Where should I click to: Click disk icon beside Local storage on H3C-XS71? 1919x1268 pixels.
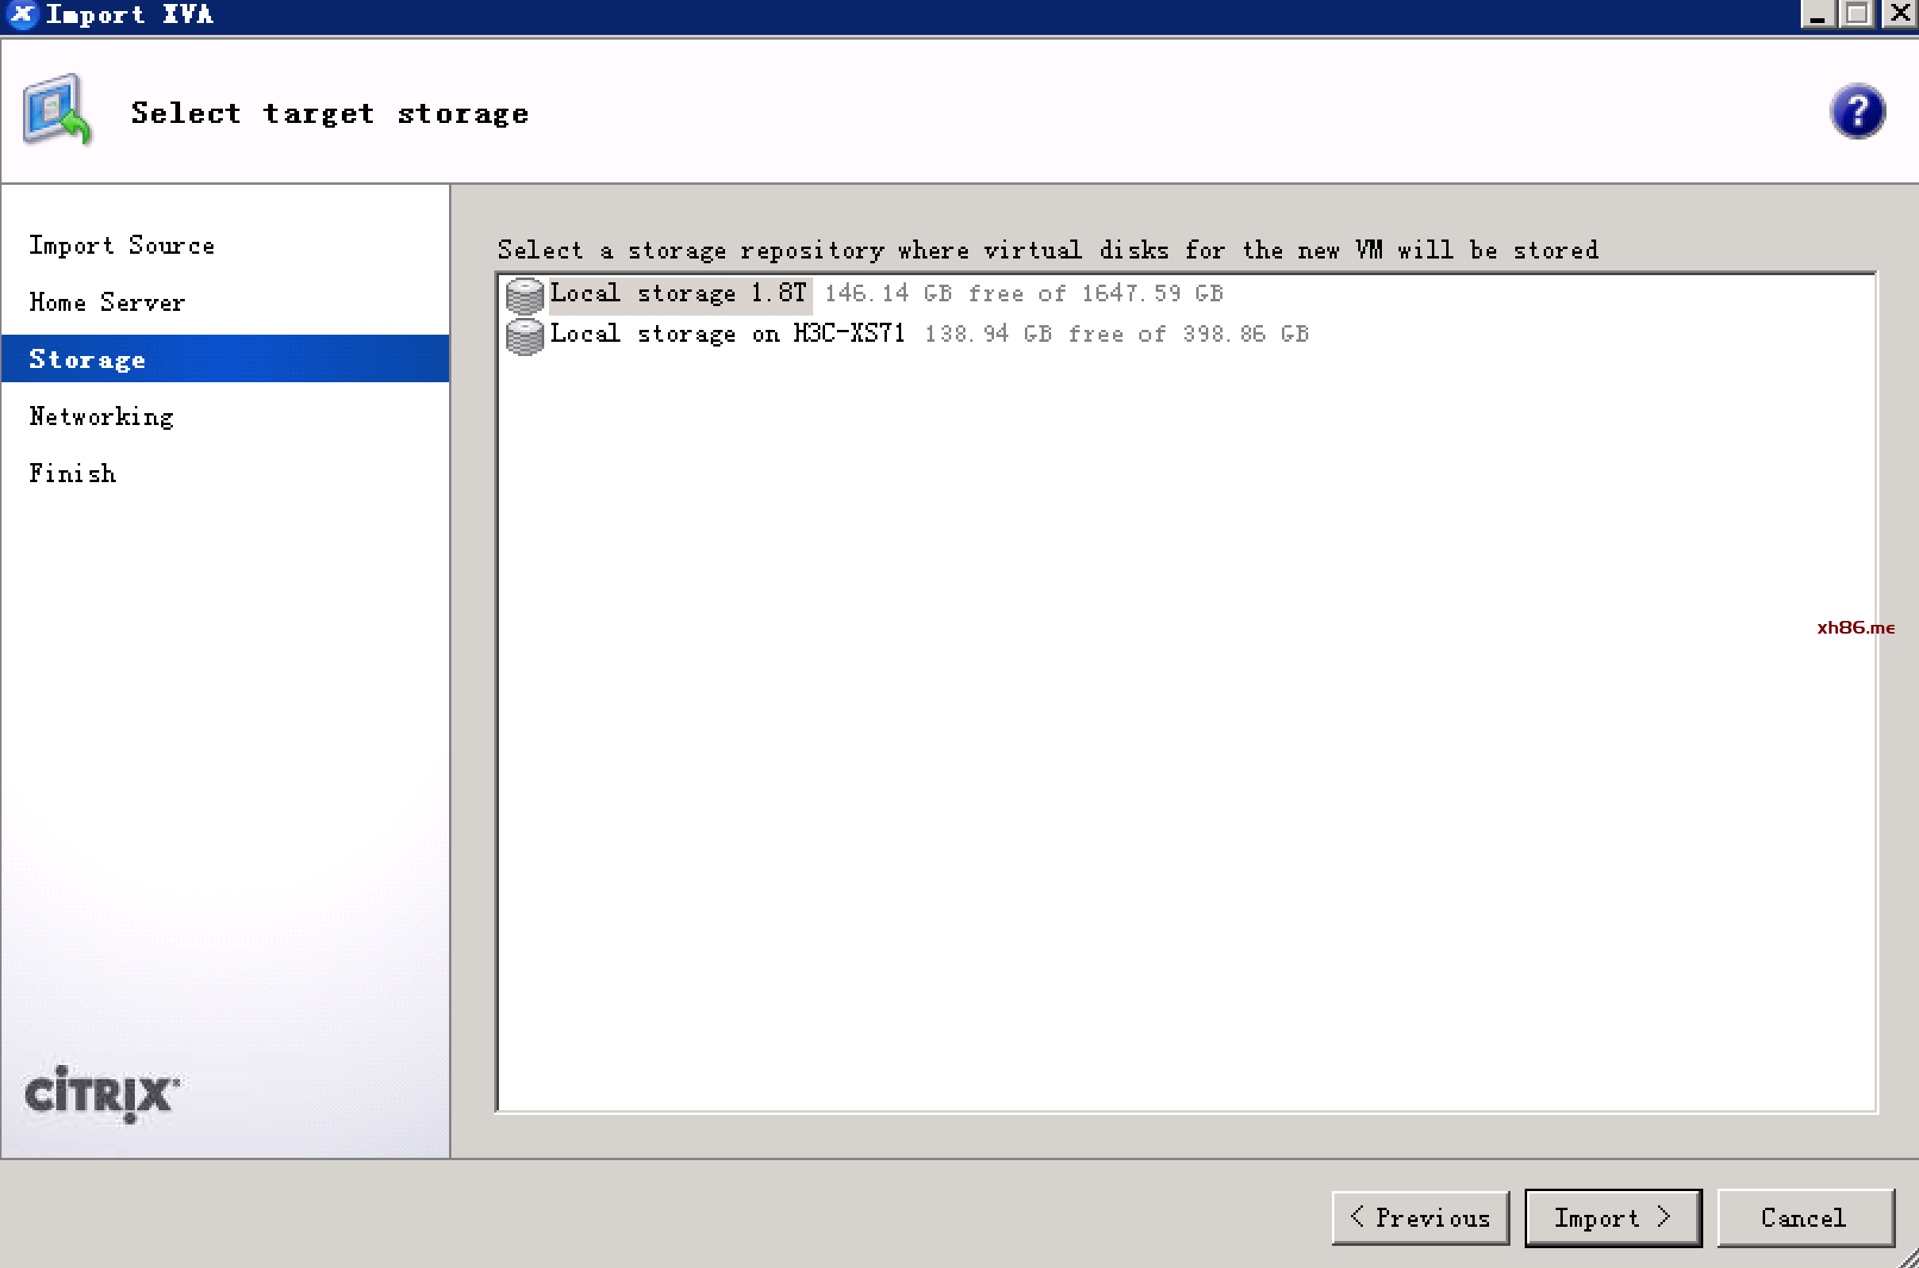[x=524, y=335]
